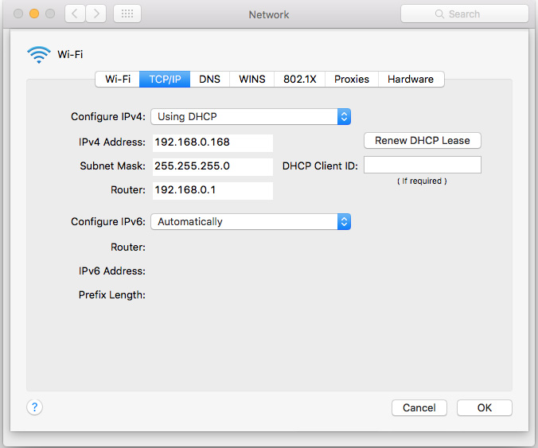The width and height of the screenshot is (538, 448).
Task: Click the back navigation arrow
Action: (x=75, y=14)
